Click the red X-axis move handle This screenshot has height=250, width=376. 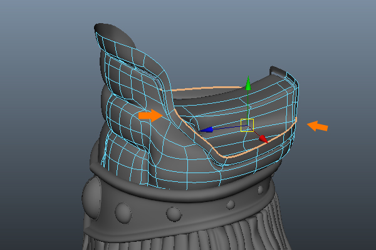(x=263, y=139)
